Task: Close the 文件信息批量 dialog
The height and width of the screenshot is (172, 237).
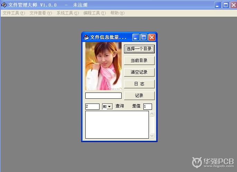Action: [152, 37]
